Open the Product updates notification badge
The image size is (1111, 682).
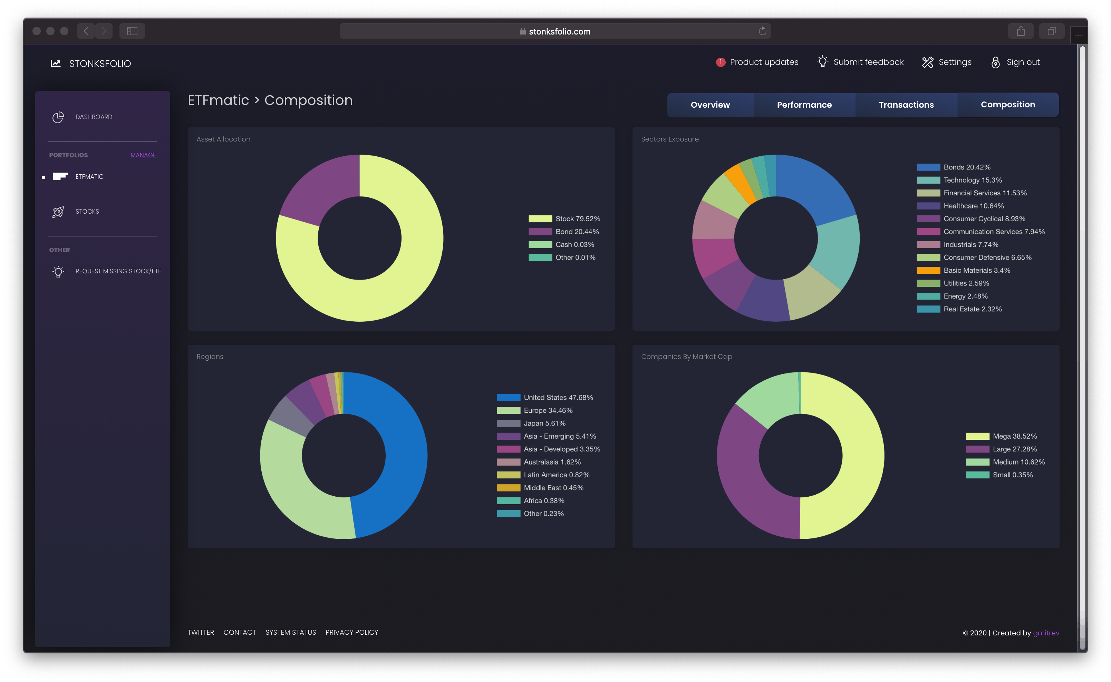(x=721, y=62)
